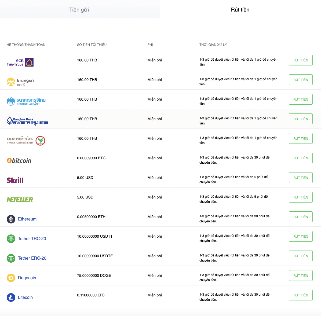Click the Kasikornbank logo
This screenshot has height=316, width=321.
[26, 141]
